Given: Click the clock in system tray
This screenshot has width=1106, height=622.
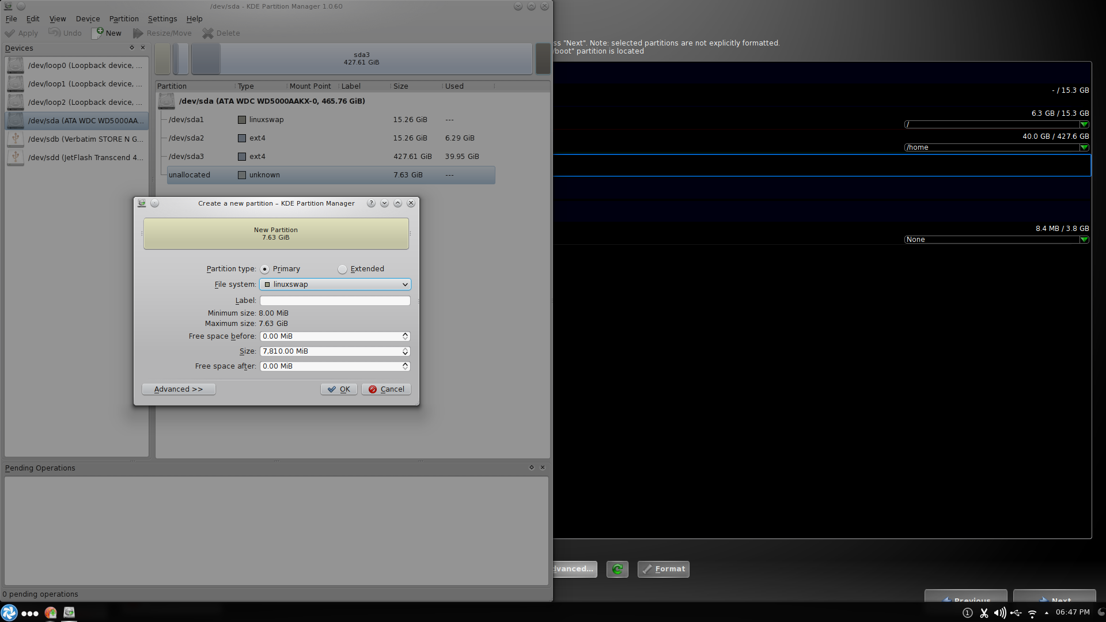Looking at the screenshot, I should [x=1073, y=612].
